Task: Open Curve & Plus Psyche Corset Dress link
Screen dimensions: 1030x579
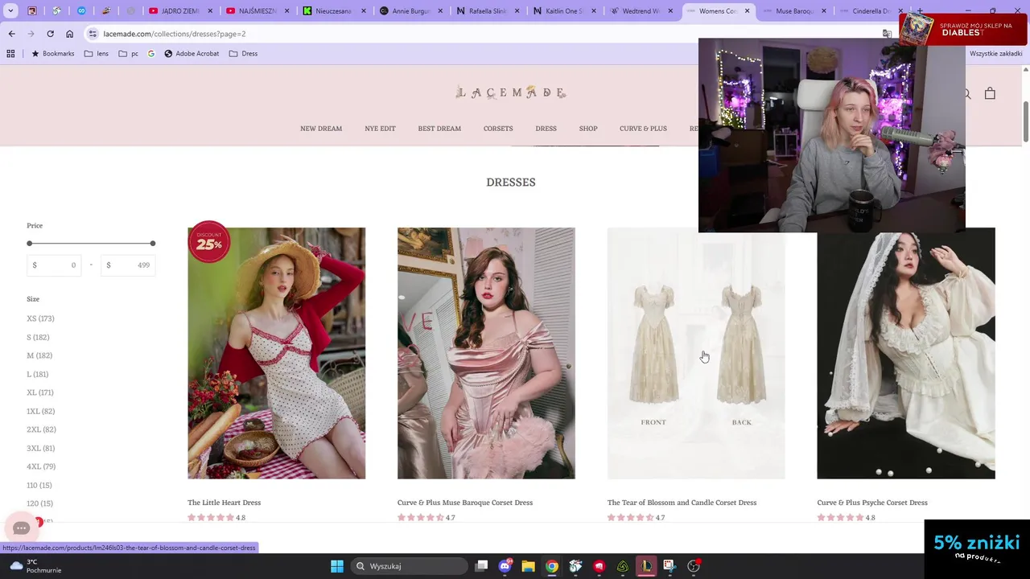Action: coord(872,503)
